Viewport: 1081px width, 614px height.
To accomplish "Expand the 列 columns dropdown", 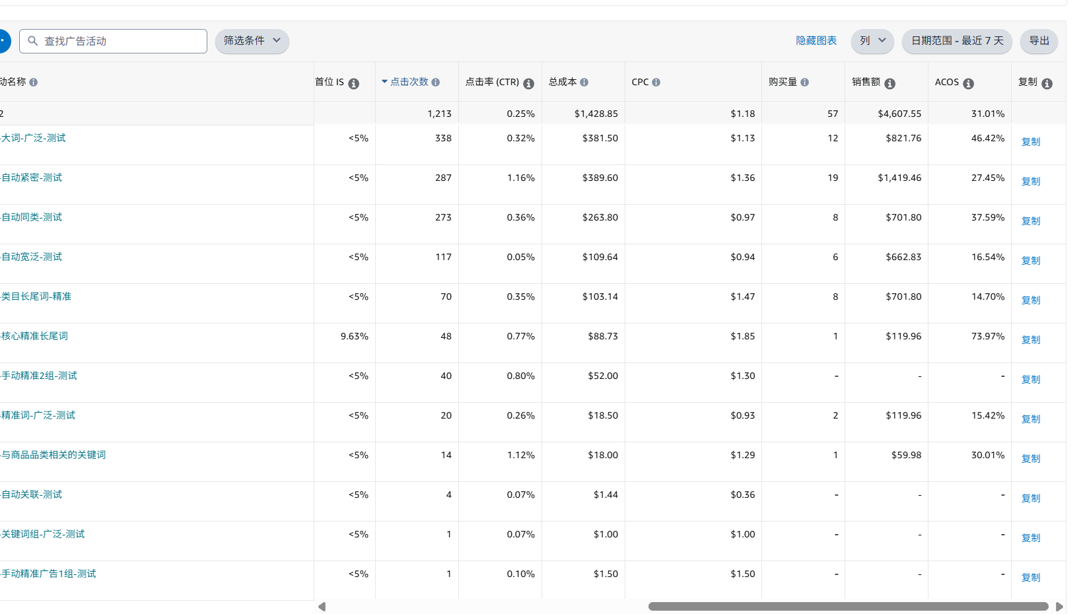I will pos(872,41).
